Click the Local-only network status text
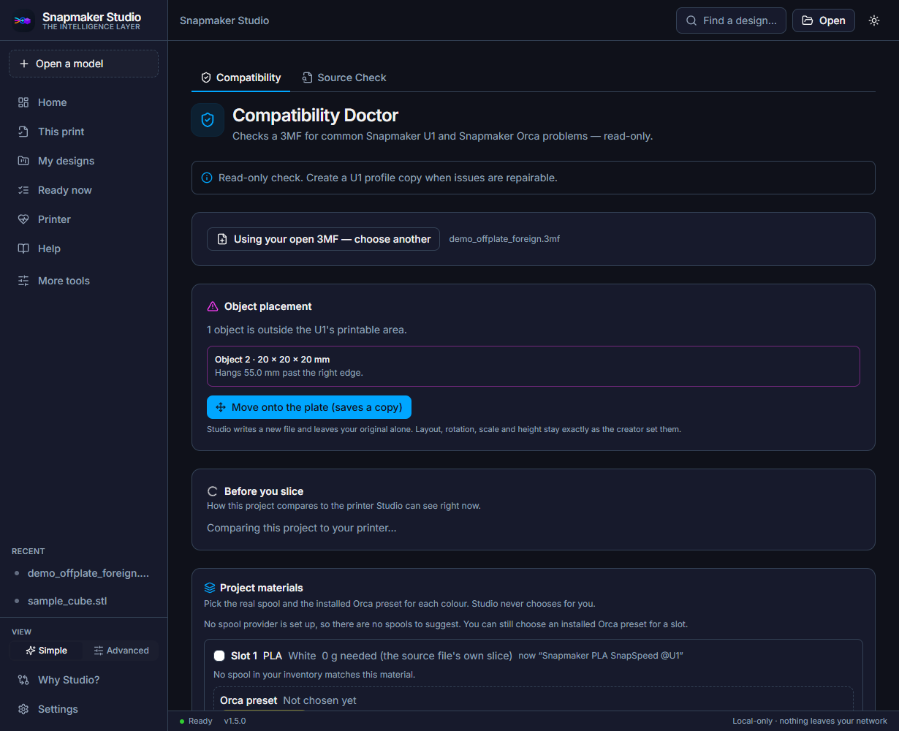 click(810, 721)
